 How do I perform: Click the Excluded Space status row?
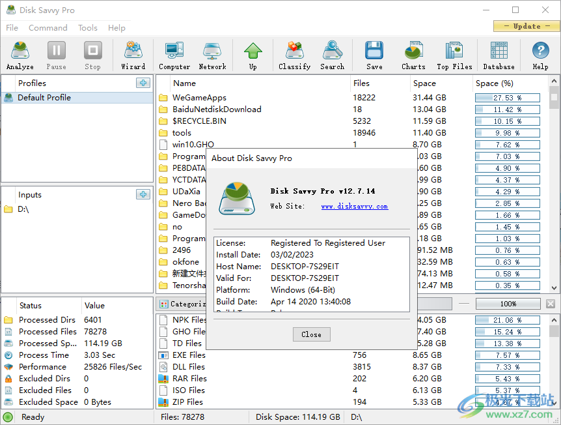pyautogui.click(x=77, y=402)
